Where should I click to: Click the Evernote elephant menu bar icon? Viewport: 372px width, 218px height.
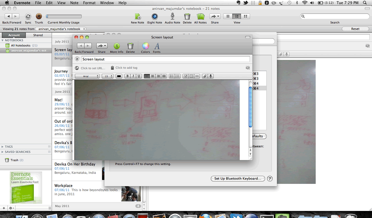pos(238,3)
